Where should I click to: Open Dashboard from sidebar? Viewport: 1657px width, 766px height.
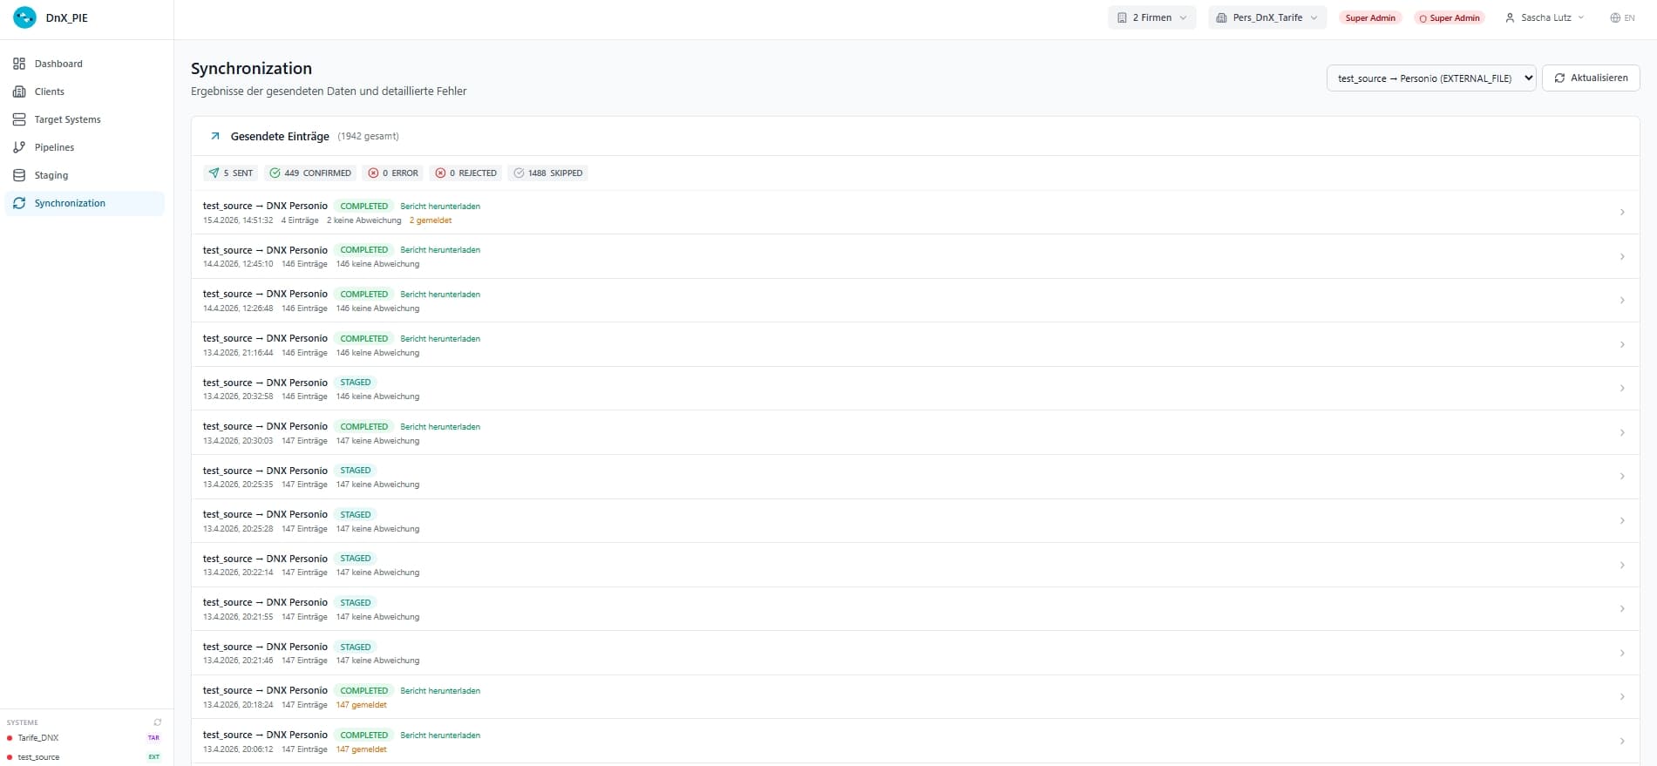click(85, 64)
